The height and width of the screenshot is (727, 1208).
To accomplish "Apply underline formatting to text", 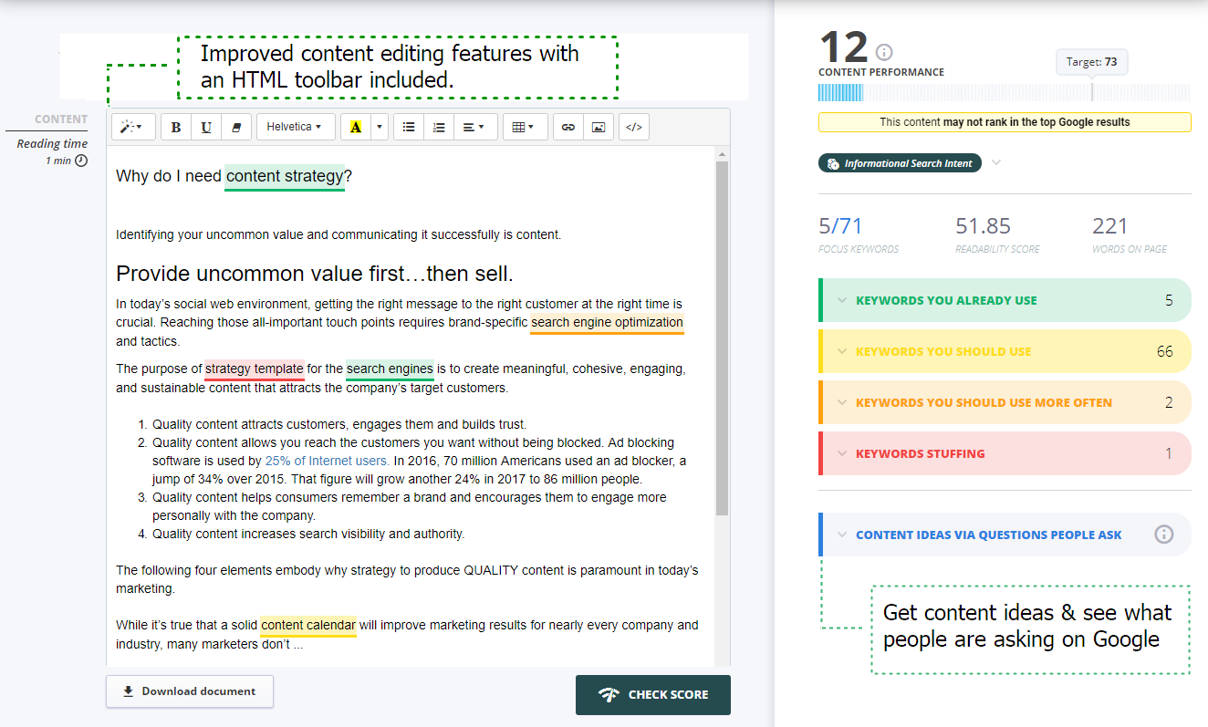I will [x=205, y=127].
